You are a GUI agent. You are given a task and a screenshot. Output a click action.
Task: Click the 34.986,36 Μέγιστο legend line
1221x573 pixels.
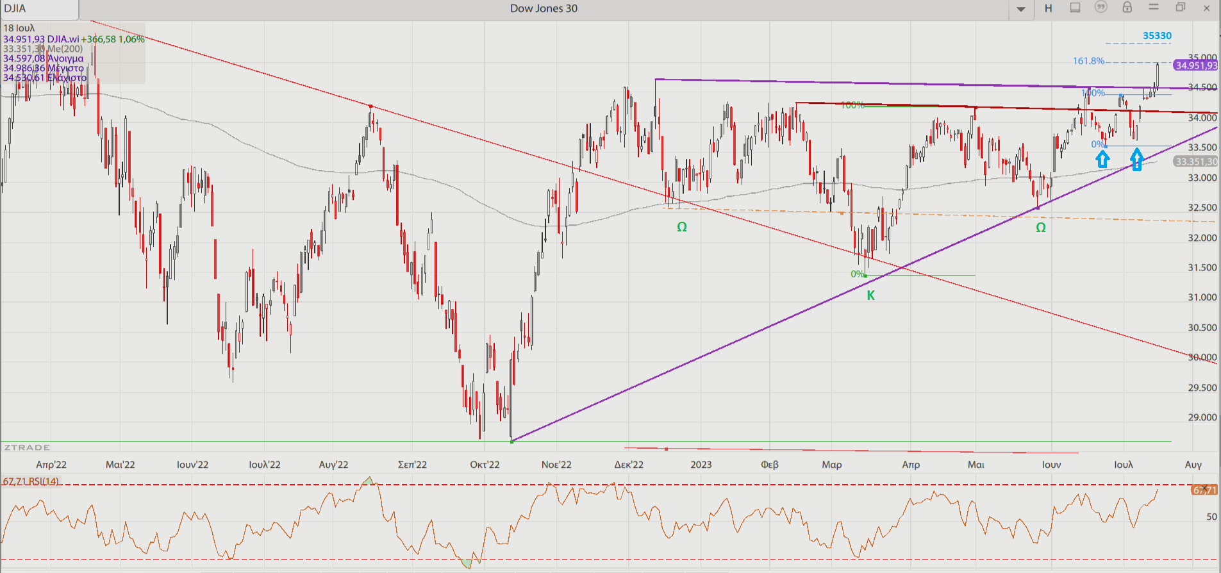(x=44, y=68)
